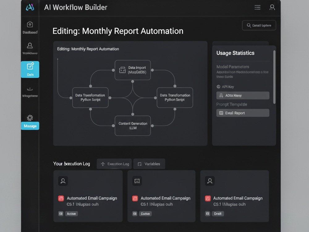Click the Model Parameters heading

pyautogui.click(x=233, y=67)
